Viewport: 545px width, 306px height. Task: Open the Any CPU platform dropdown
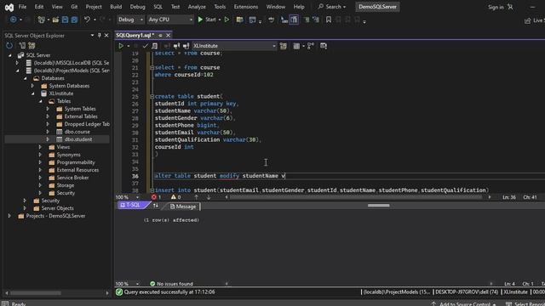tap(170, 20)
